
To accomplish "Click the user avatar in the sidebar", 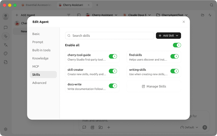I will (x=6, y=16).
